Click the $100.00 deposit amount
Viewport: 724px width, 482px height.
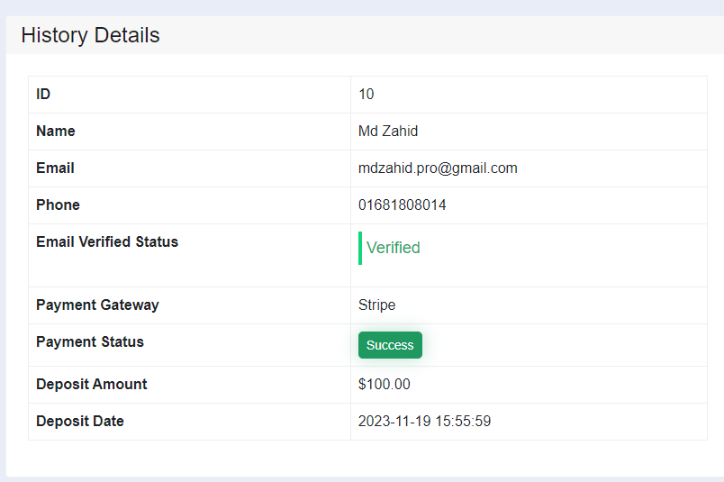[x=385, y=384]
